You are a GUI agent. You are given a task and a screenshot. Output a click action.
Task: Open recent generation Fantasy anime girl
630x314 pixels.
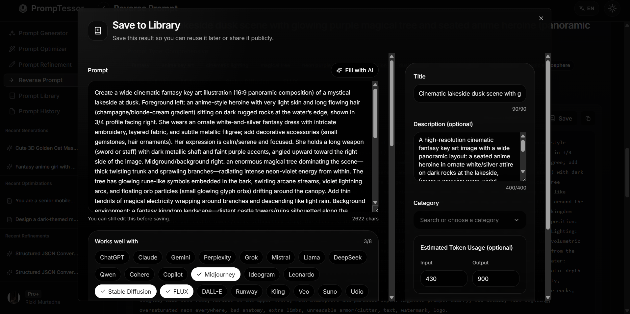(x=42, y=167)
